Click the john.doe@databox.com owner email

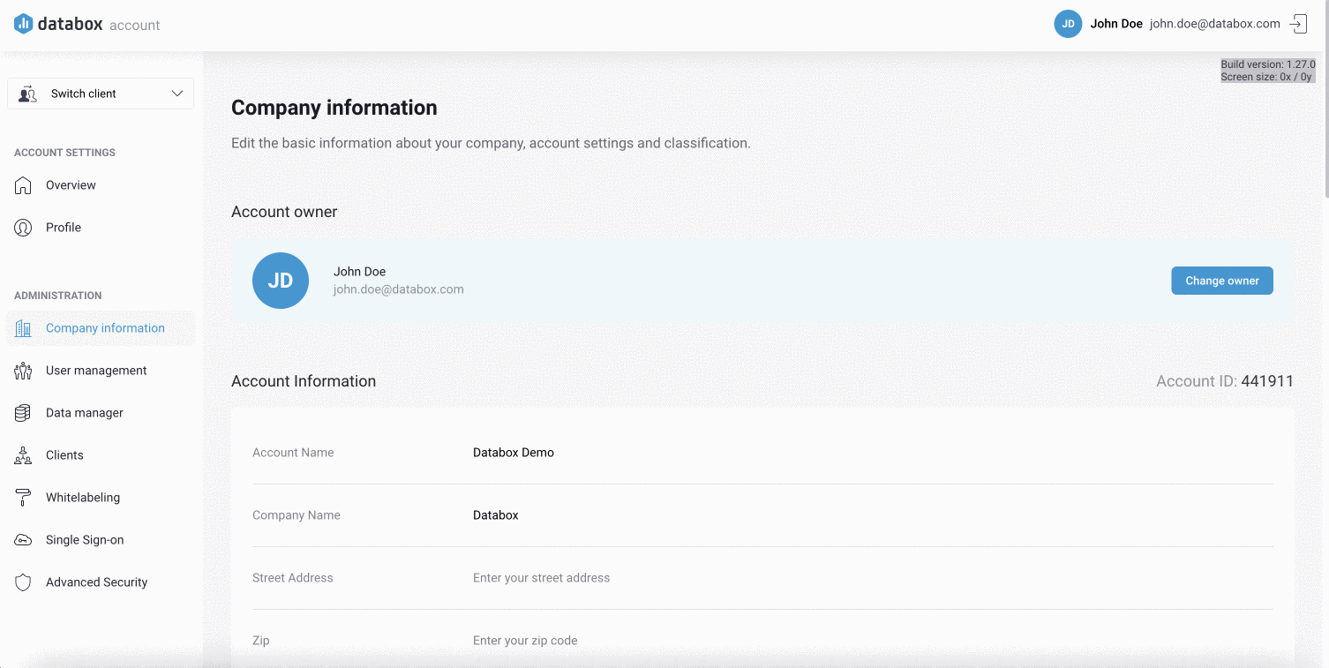coord(398,289)
